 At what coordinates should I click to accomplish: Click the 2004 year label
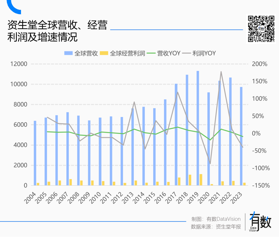[30, 198]
